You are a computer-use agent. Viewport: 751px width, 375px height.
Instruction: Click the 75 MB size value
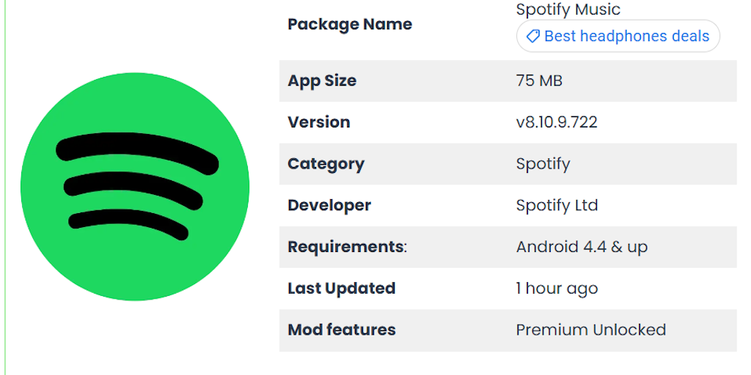coord(539,81)
